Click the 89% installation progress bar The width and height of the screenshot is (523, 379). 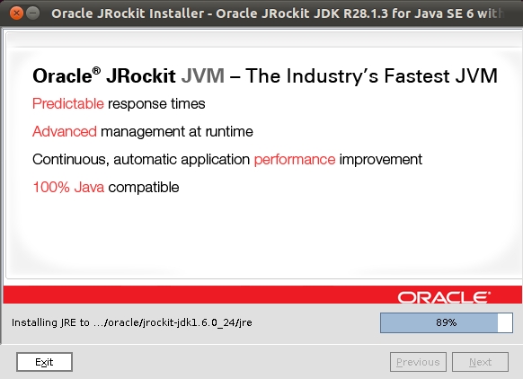[447, 322]
